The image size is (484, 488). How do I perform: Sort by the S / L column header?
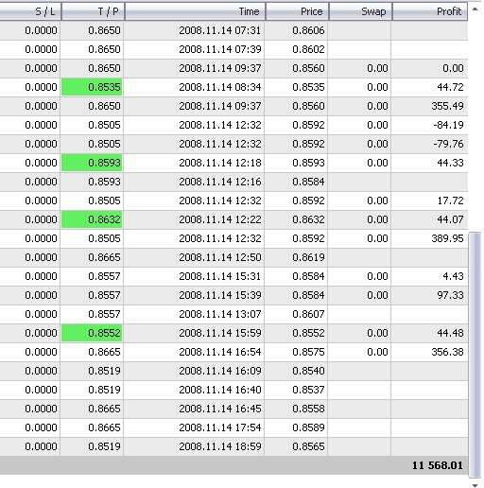(30, 11)
